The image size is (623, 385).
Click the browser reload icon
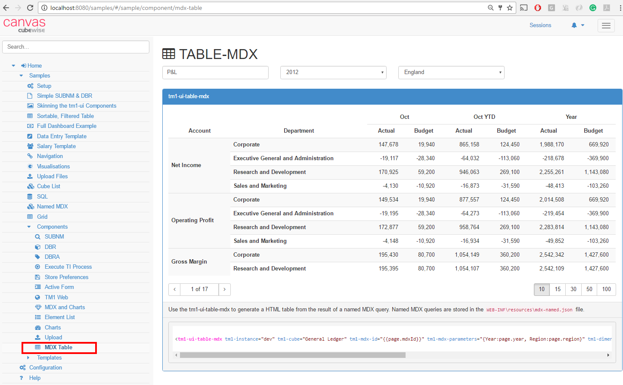30,8
